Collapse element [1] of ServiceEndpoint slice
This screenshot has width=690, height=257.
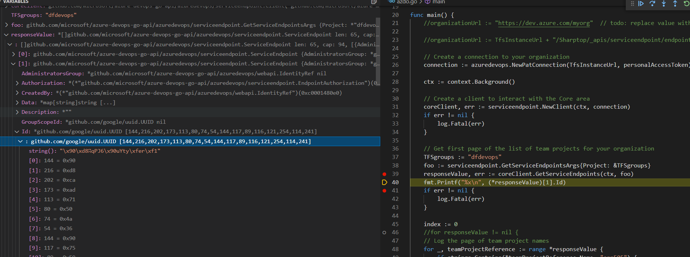tap(14, 64)
